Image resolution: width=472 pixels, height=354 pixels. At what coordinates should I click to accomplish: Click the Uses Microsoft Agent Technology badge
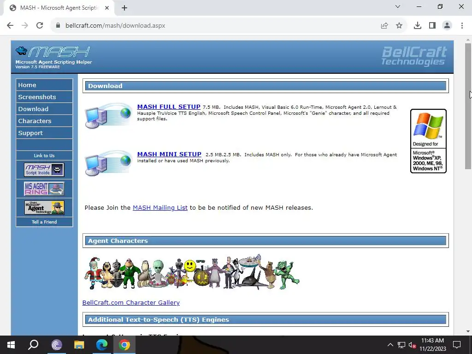tap(44, 208)
